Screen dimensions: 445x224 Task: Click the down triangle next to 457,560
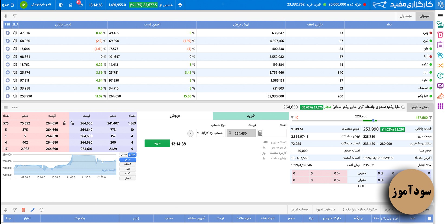431,117
